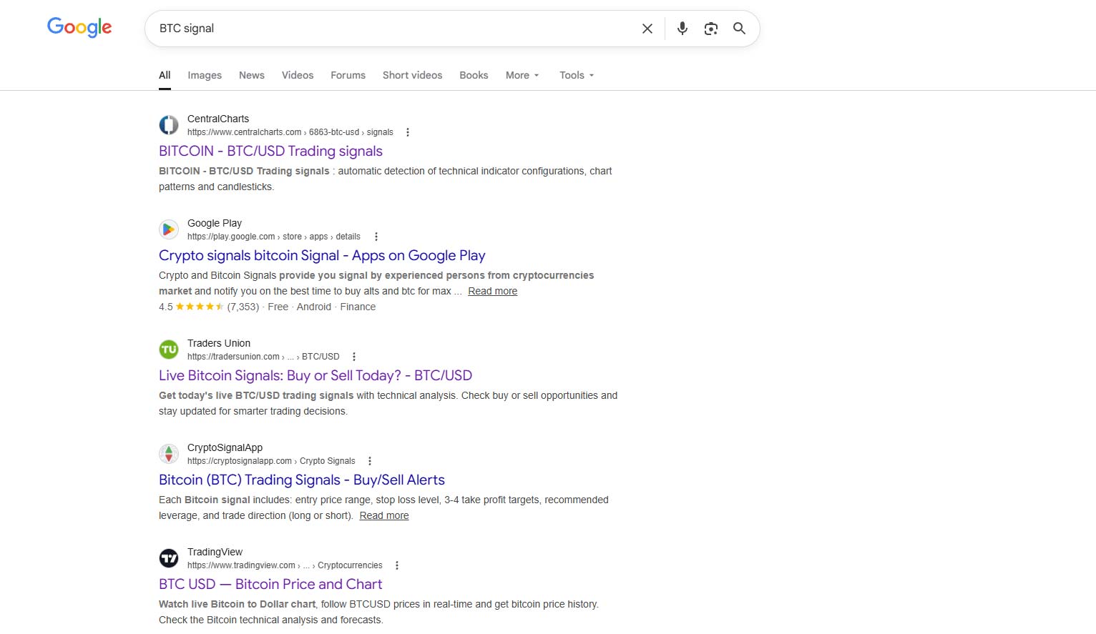Click the Google Play favicon

tap(169, 229)
